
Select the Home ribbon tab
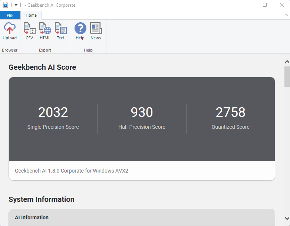coord(31,15)
